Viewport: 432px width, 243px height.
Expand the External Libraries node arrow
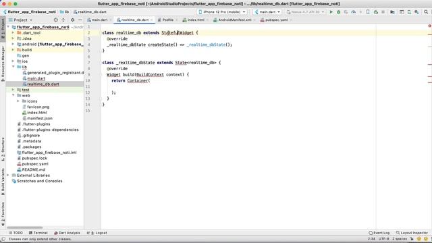click(8, 175)
